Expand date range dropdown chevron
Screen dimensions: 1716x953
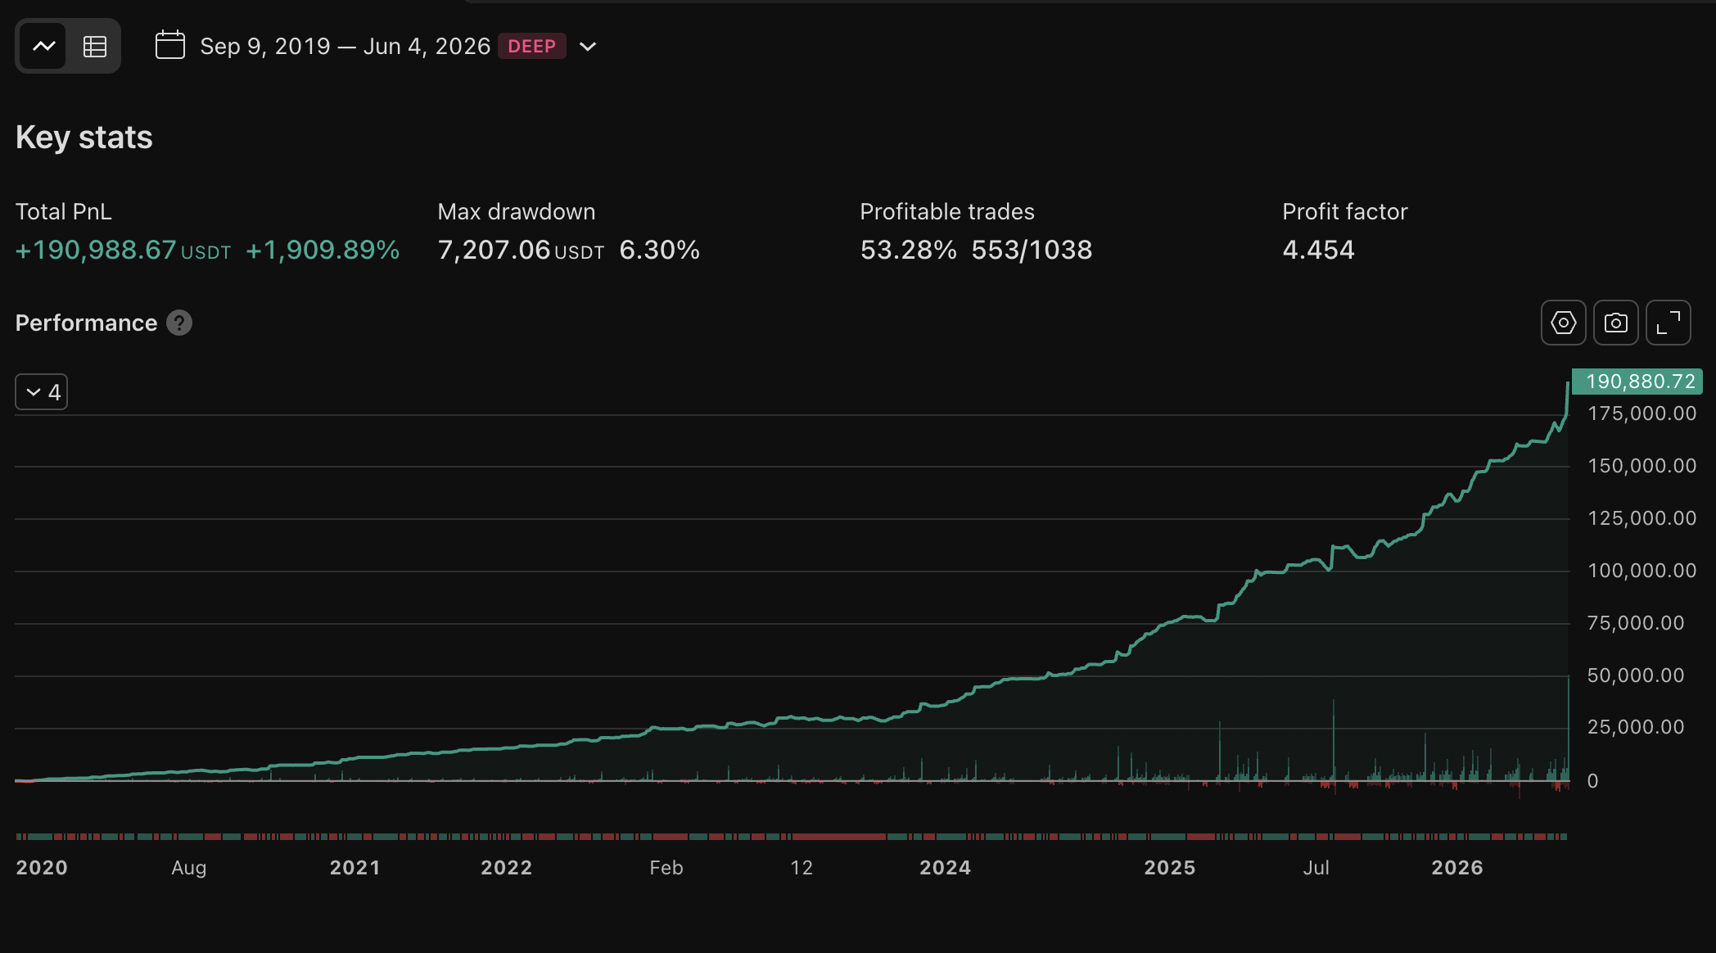(588, 47)
